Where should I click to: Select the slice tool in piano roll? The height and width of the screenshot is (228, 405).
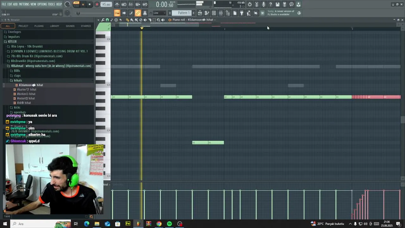(x=150, y=20)
